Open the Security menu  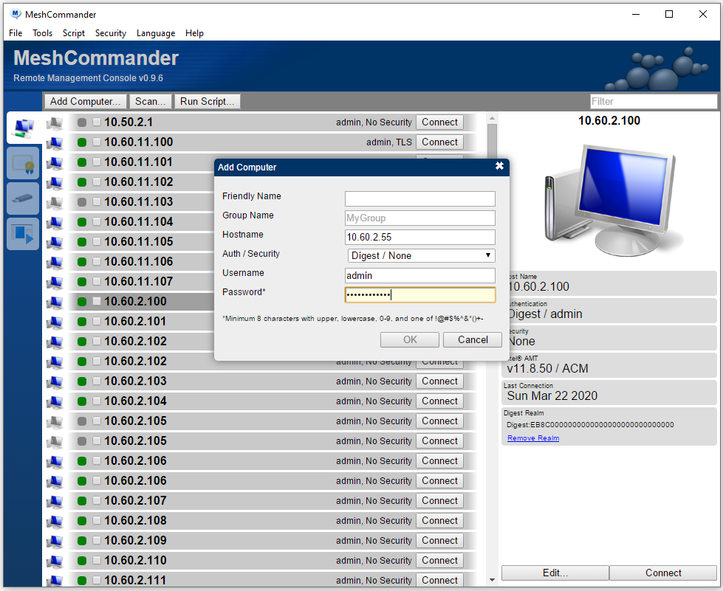[111, 33]
